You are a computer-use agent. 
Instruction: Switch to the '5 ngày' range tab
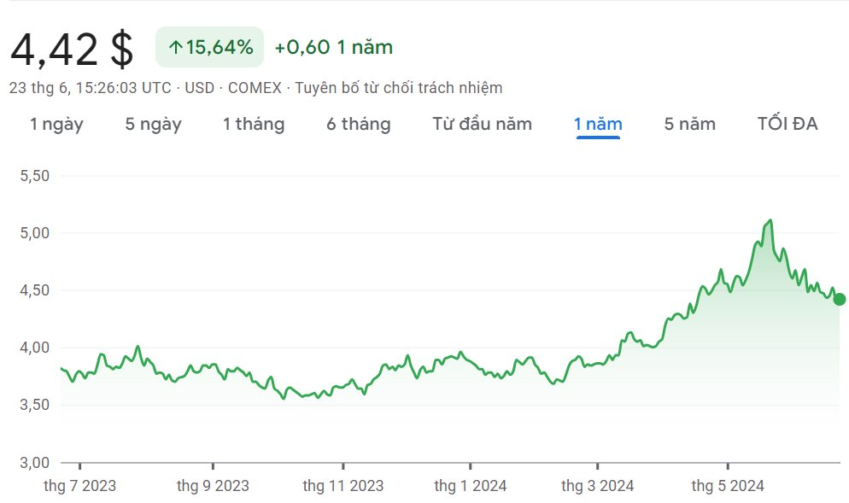(153, 124)
